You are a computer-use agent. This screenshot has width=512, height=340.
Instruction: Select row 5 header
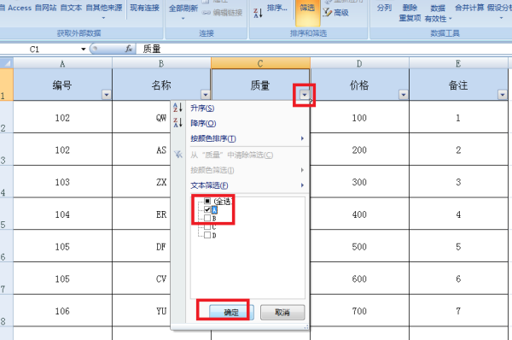(6, 214)
